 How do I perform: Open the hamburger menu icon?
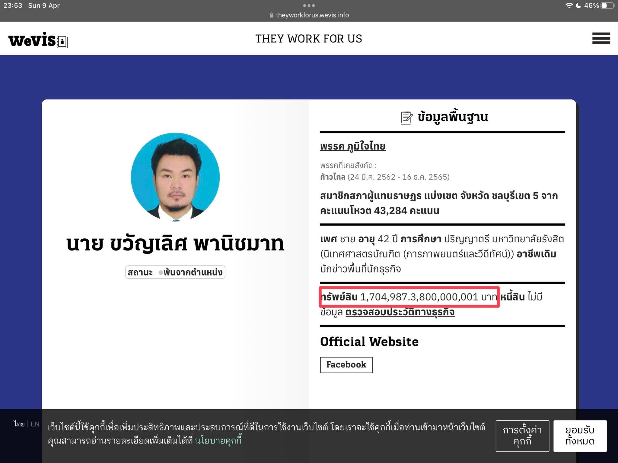coord(601,39)
